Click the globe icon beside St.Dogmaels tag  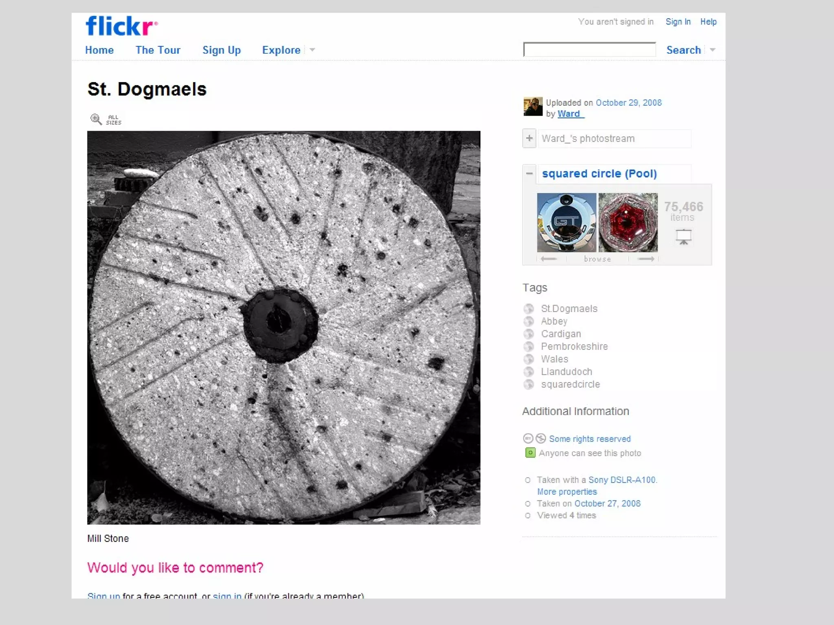[529, 309]
